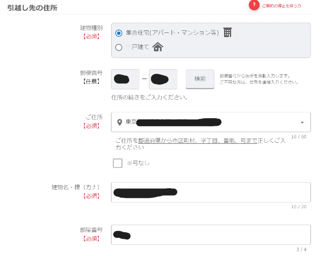Screen dimensions: 329x256
Task: Open ご契約の停止を伴う方 link
Action: coord(282,6)
